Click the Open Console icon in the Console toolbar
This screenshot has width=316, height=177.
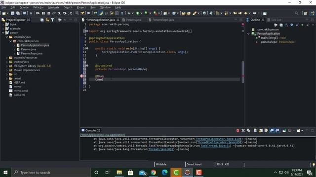[298, 130]
